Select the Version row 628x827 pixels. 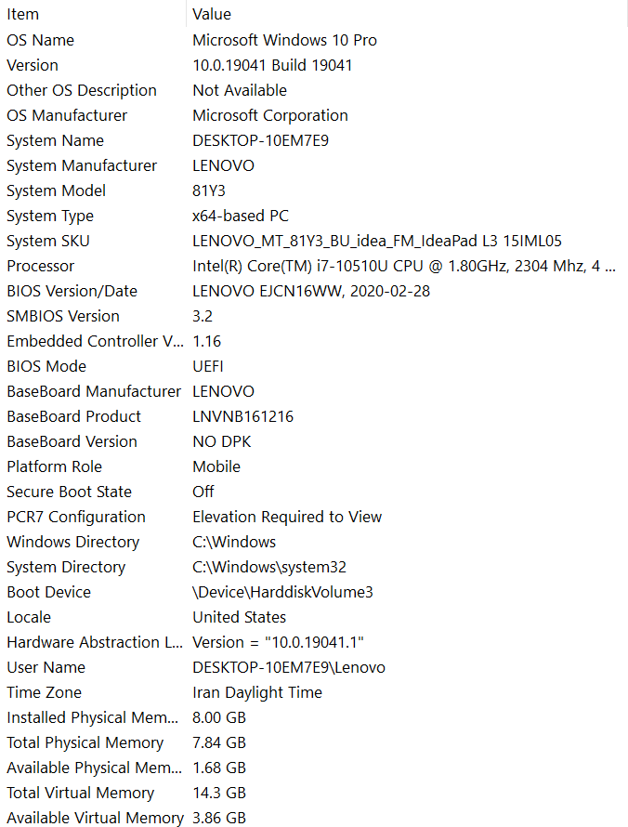tap(314, 65)
